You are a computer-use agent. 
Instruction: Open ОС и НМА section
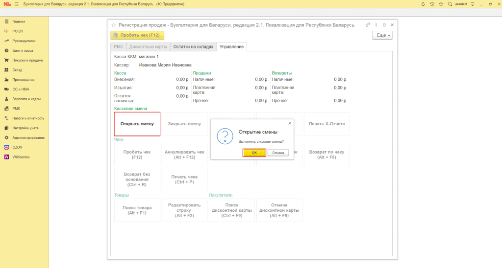tap(21, 89)
